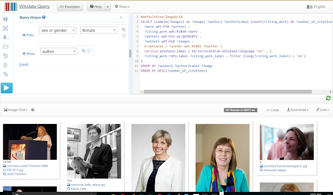Click the short URL link icon
This screenshot has width=333, height=195.
click(x=6, y=74)
